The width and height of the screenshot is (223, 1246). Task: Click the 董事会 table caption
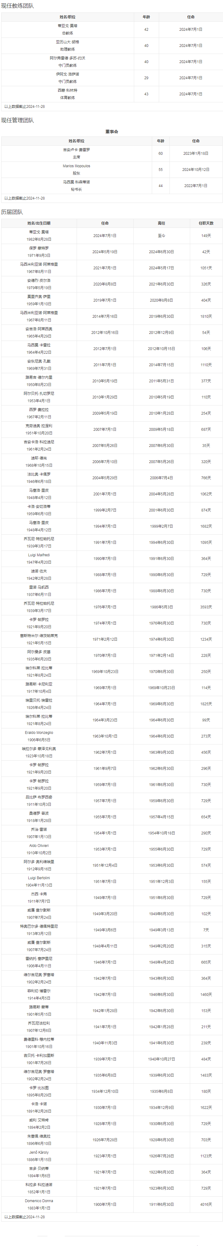(x=111, y=132)
